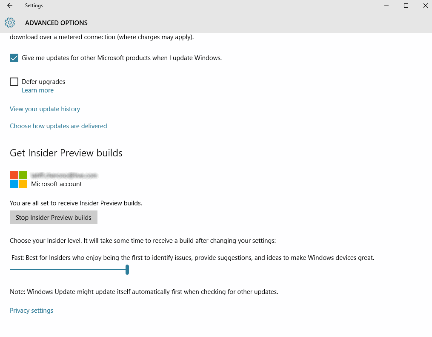Click the Microsoft four-color logo

[x=18, y=179]
